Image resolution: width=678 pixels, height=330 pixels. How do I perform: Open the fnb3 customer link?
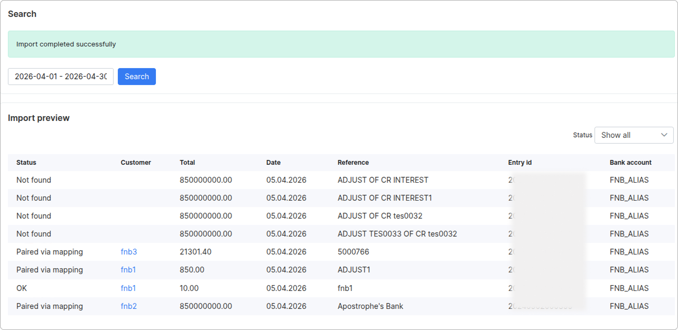(128, 252)
